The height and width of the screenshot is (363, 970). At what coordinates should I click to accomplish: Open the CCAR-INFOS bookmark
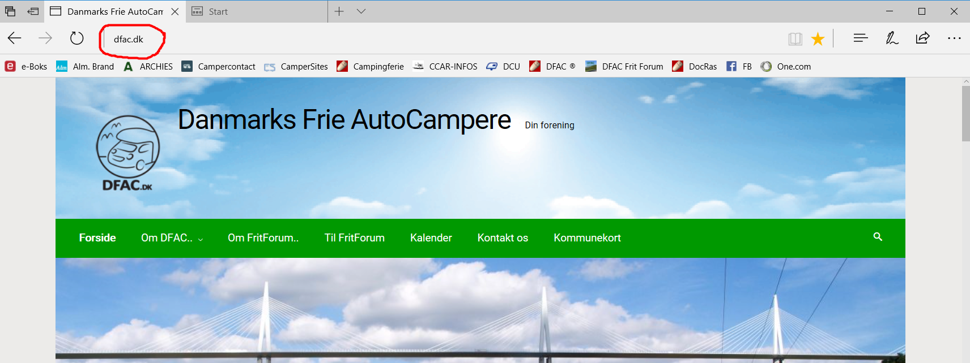pos(445,67)
